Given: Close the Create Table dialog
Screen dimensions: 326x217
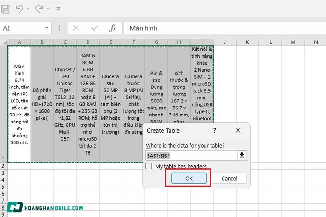Looking at the screenshot, I should tap(238, 130).
